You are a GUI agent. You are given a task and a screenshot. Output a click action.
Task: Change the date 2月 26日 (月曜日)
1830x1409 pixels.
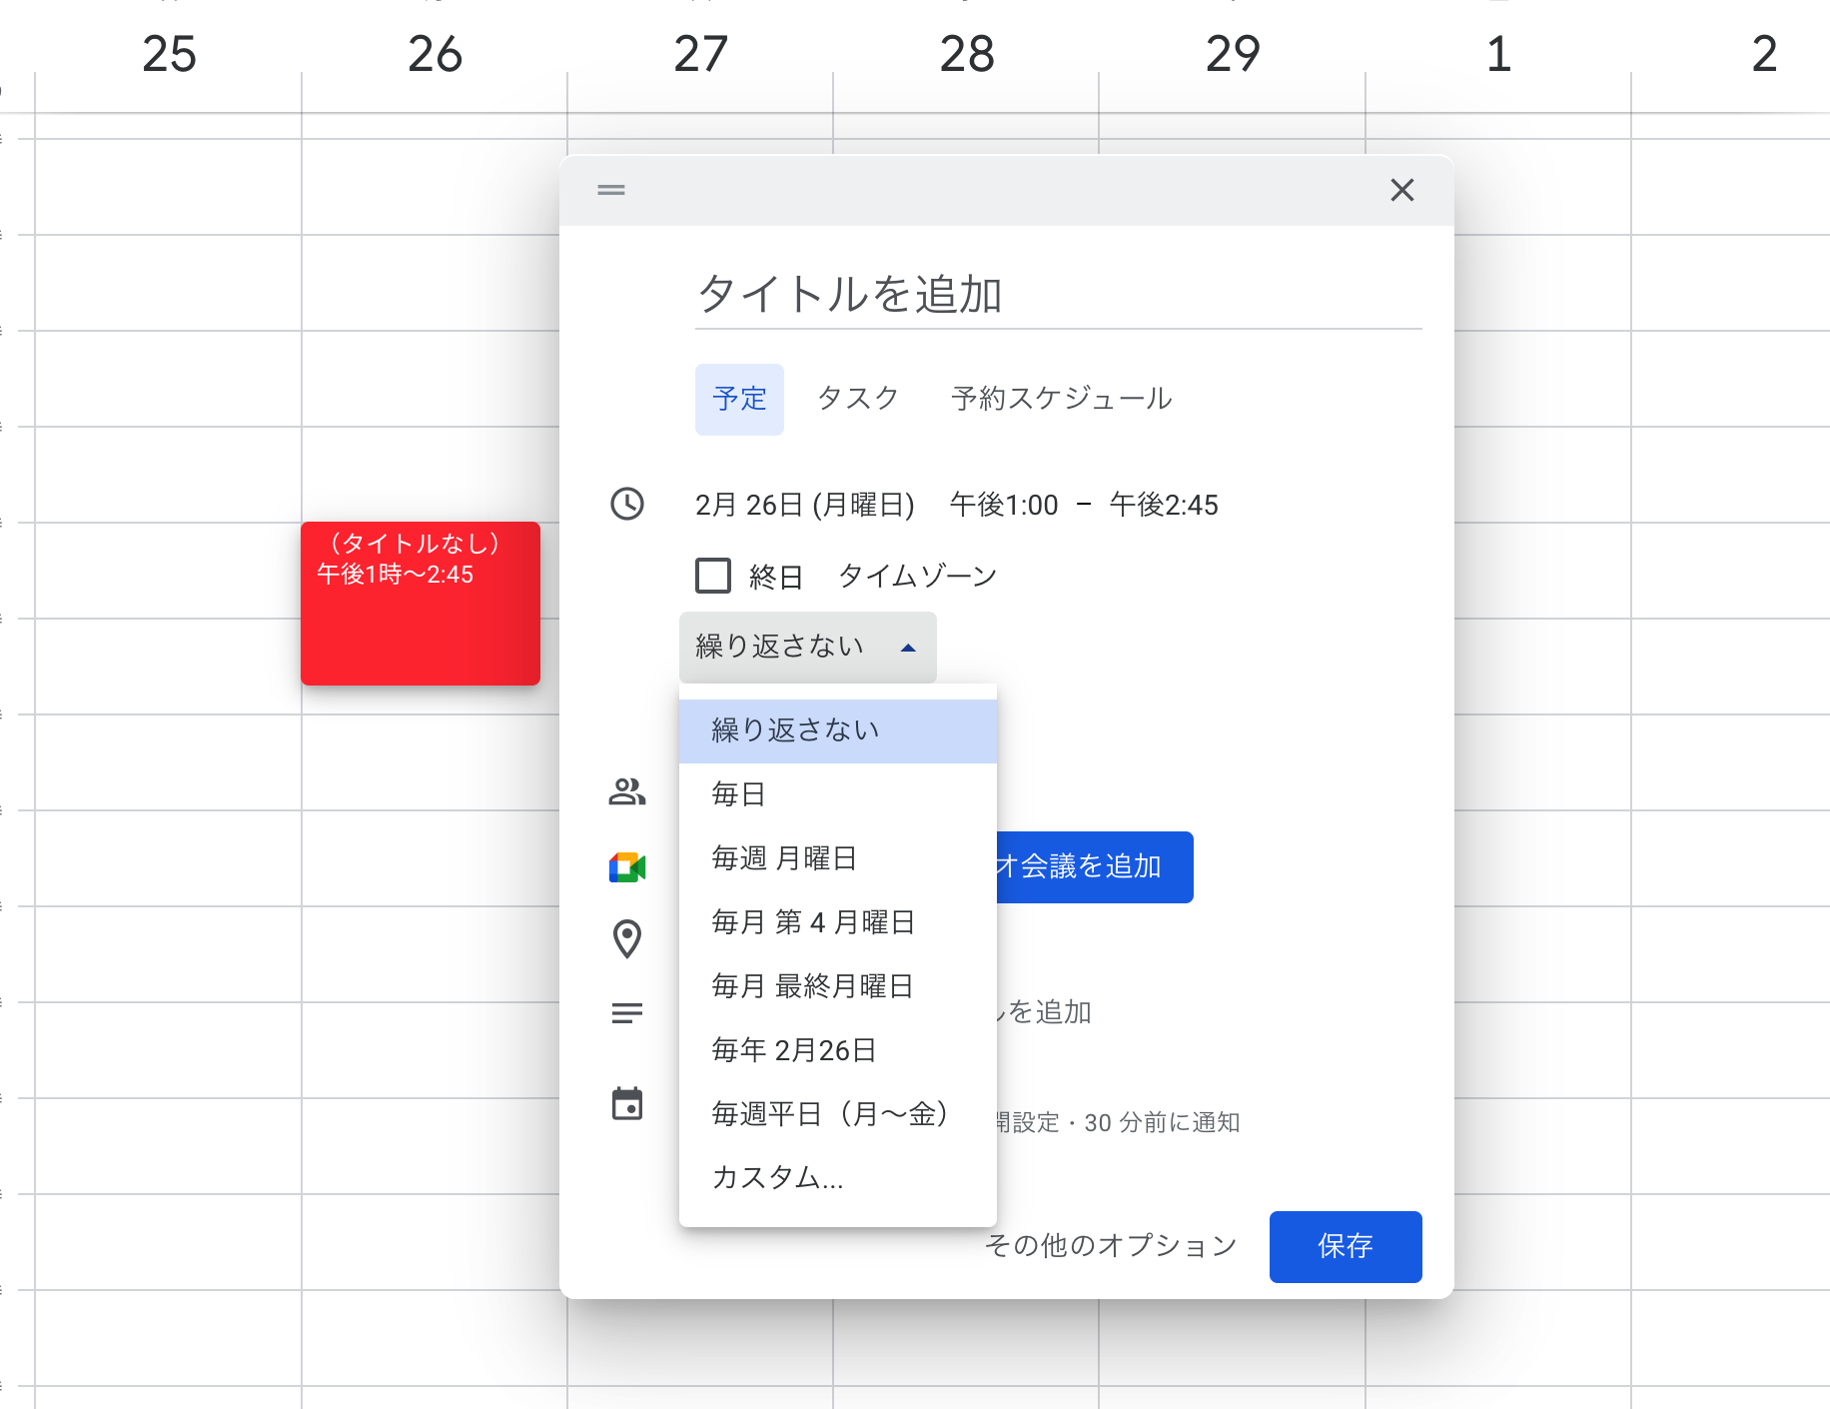coord(805,506)
